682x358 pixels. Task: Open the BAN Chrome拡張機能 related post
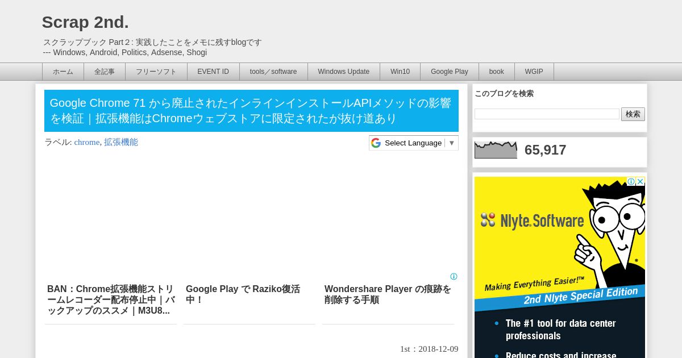111,299
